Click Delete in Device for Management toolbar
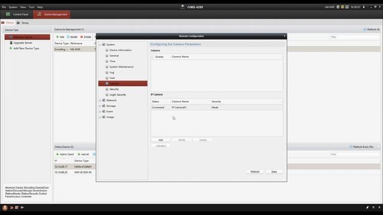383x215 pixels. pyautogui.click(x=86, y=37)
